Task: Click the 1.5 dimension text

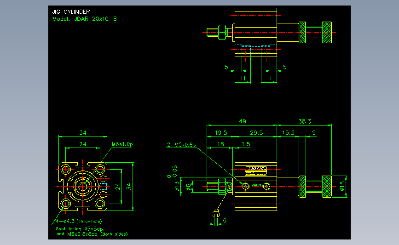Action: click(x=246, y=144)
